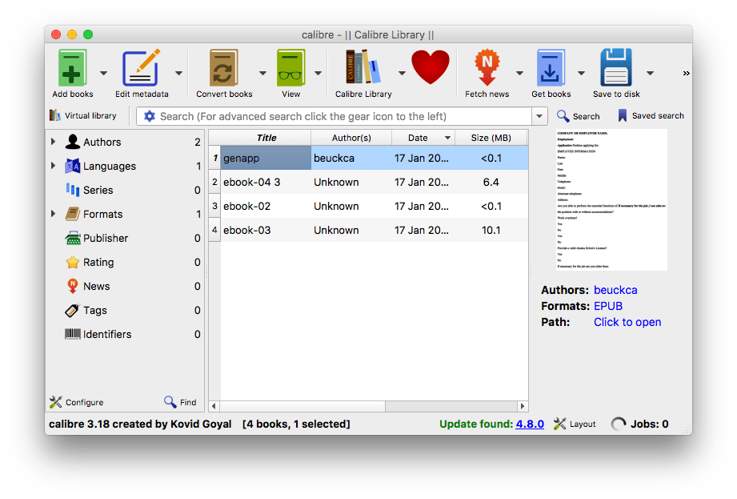Screen dimensions: 737x499
Task: Click the horizontal scrollbar thumb
Action: 302,406
